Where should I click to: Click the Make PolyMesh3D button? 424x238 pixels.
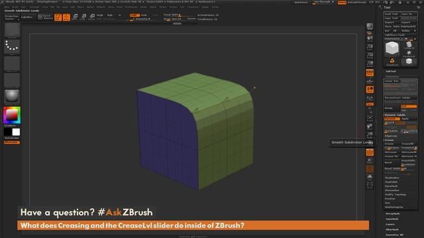click(405, 26)
